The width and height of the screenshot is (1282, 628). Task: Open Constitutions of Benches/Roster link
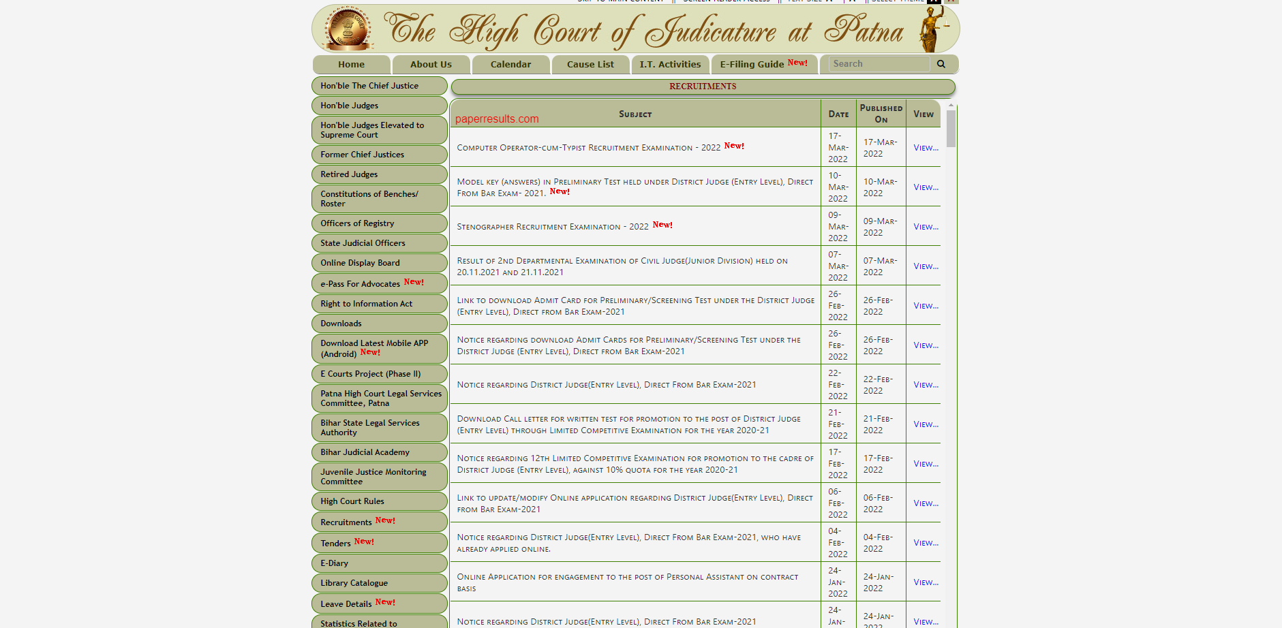379,199
